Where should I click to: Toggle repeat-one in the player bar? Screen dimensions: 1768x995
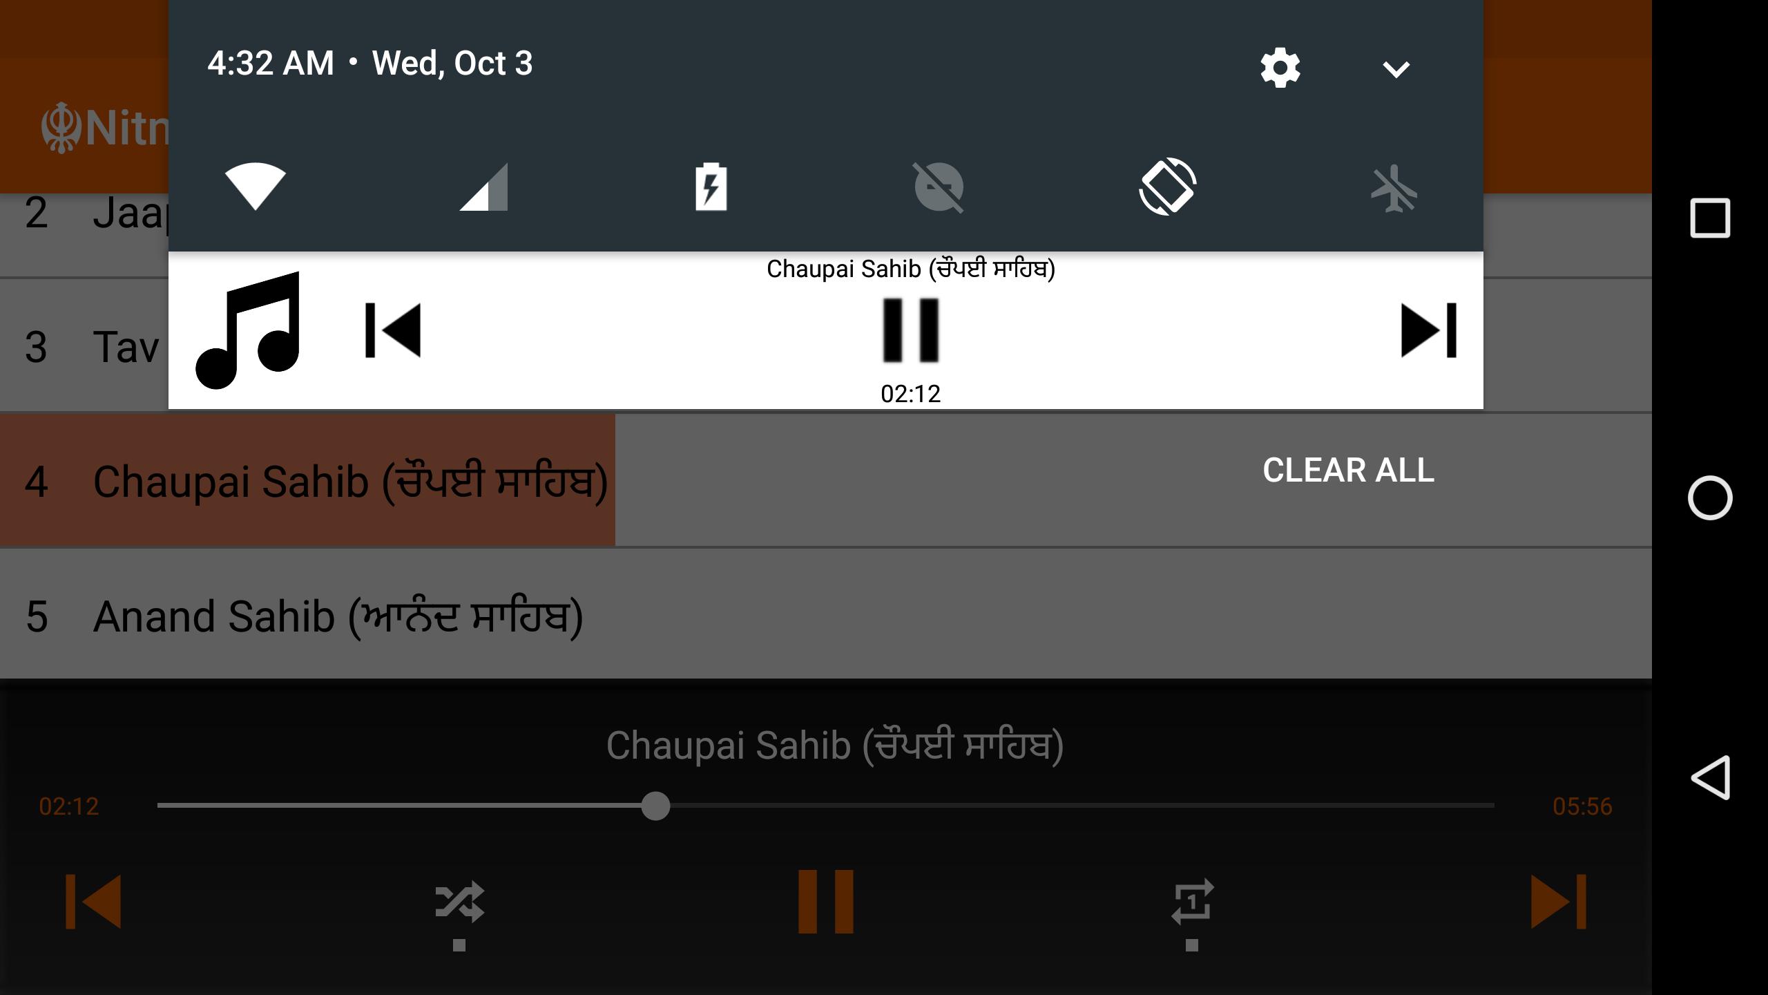click(x=1192, y=902)
